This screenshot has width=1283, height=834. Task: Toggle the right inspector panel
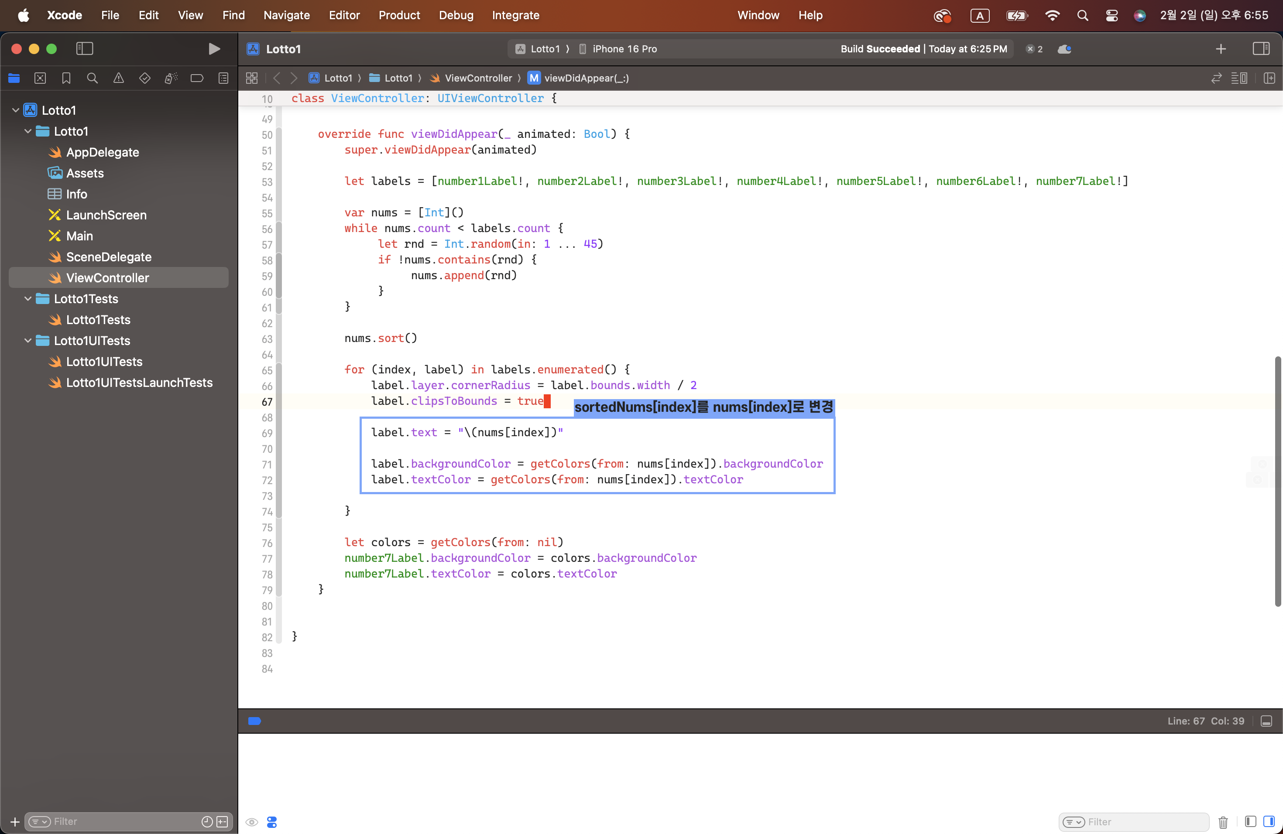[x=1261, y=49]
